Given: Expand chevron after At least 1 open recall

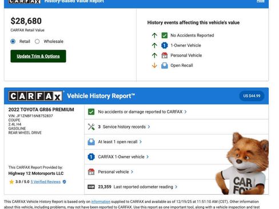Looking at the screenshot, I should tap(141, 142).
